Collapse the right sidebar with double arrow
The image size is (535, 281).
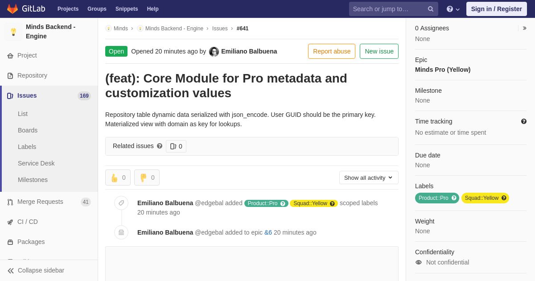524,28
